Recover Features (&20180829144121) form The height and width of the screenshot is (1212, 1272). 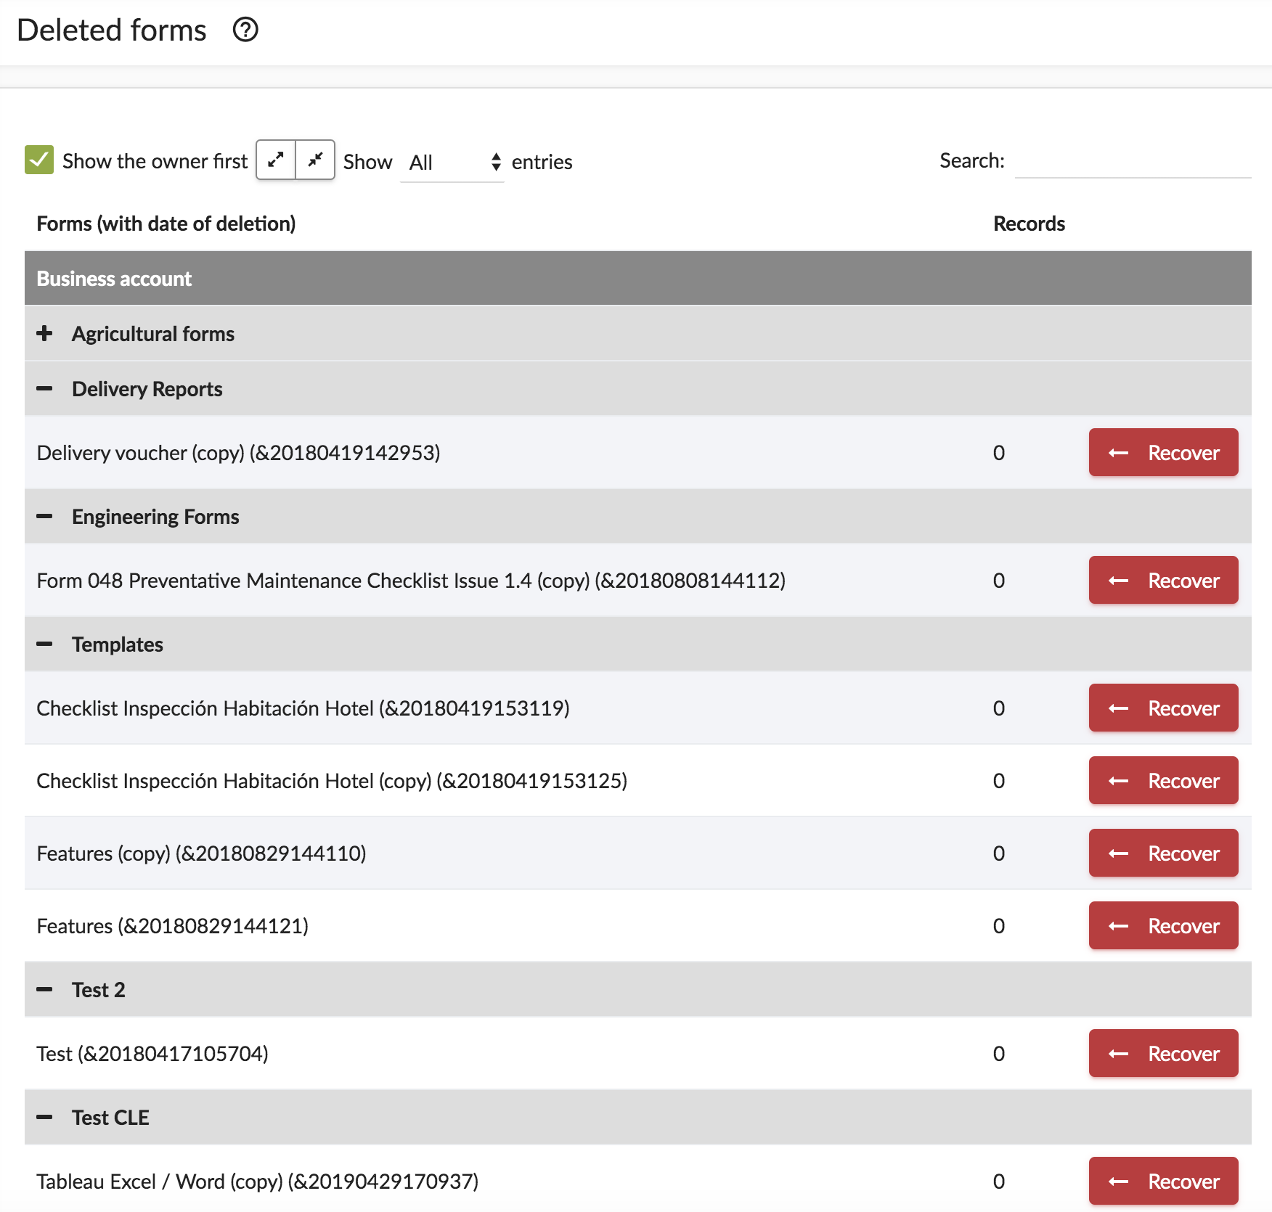click(x=1163, y=925)
